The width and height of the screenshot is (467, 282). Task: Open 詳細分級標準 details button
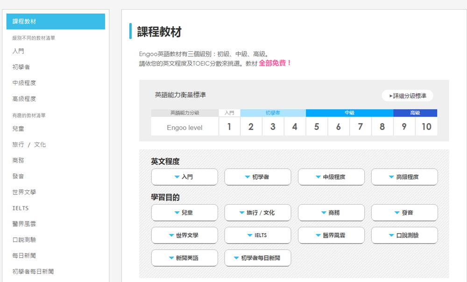(407, 96)
